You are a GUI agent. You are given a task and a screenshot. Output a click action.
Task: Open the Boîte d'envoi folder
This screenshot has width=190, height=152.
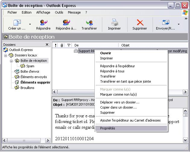click(30, 71)
